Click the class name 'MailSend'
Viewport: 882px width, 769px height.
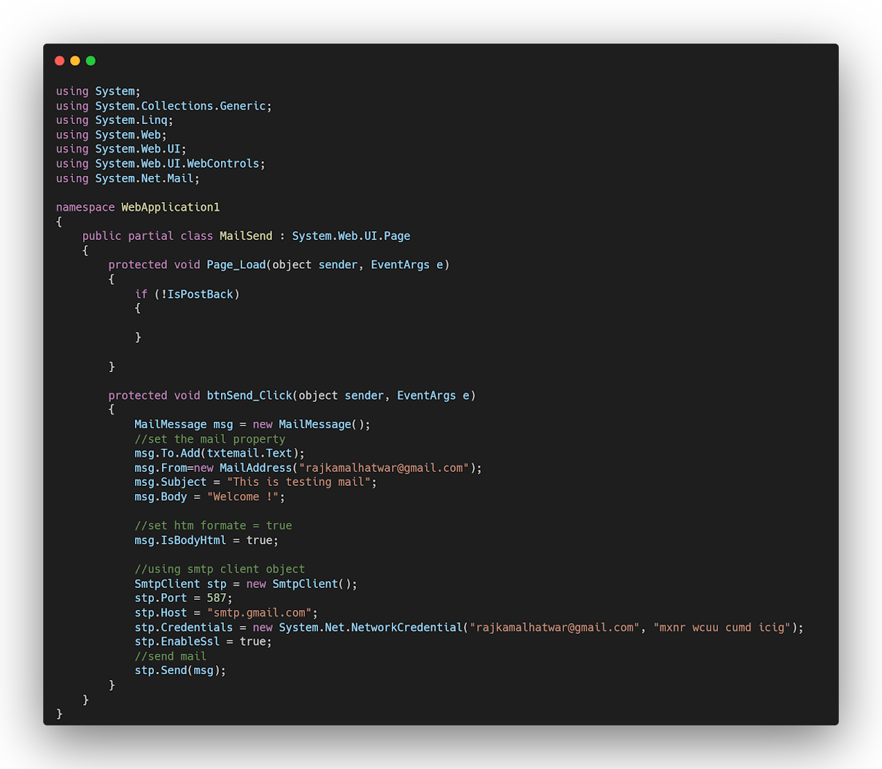246,236
